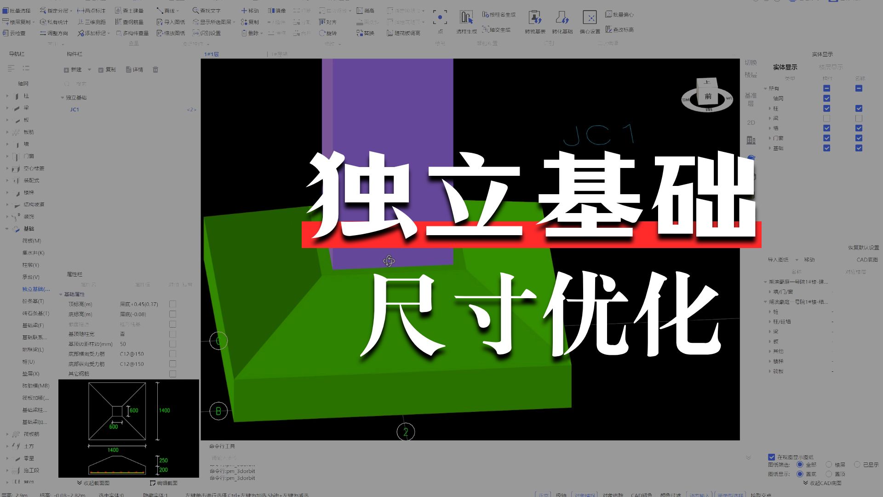Image resolution: width=883 pixels, height=497 pixels.
Task: Select 独立基础 in the navigation tree
Action: pos(36,289)
